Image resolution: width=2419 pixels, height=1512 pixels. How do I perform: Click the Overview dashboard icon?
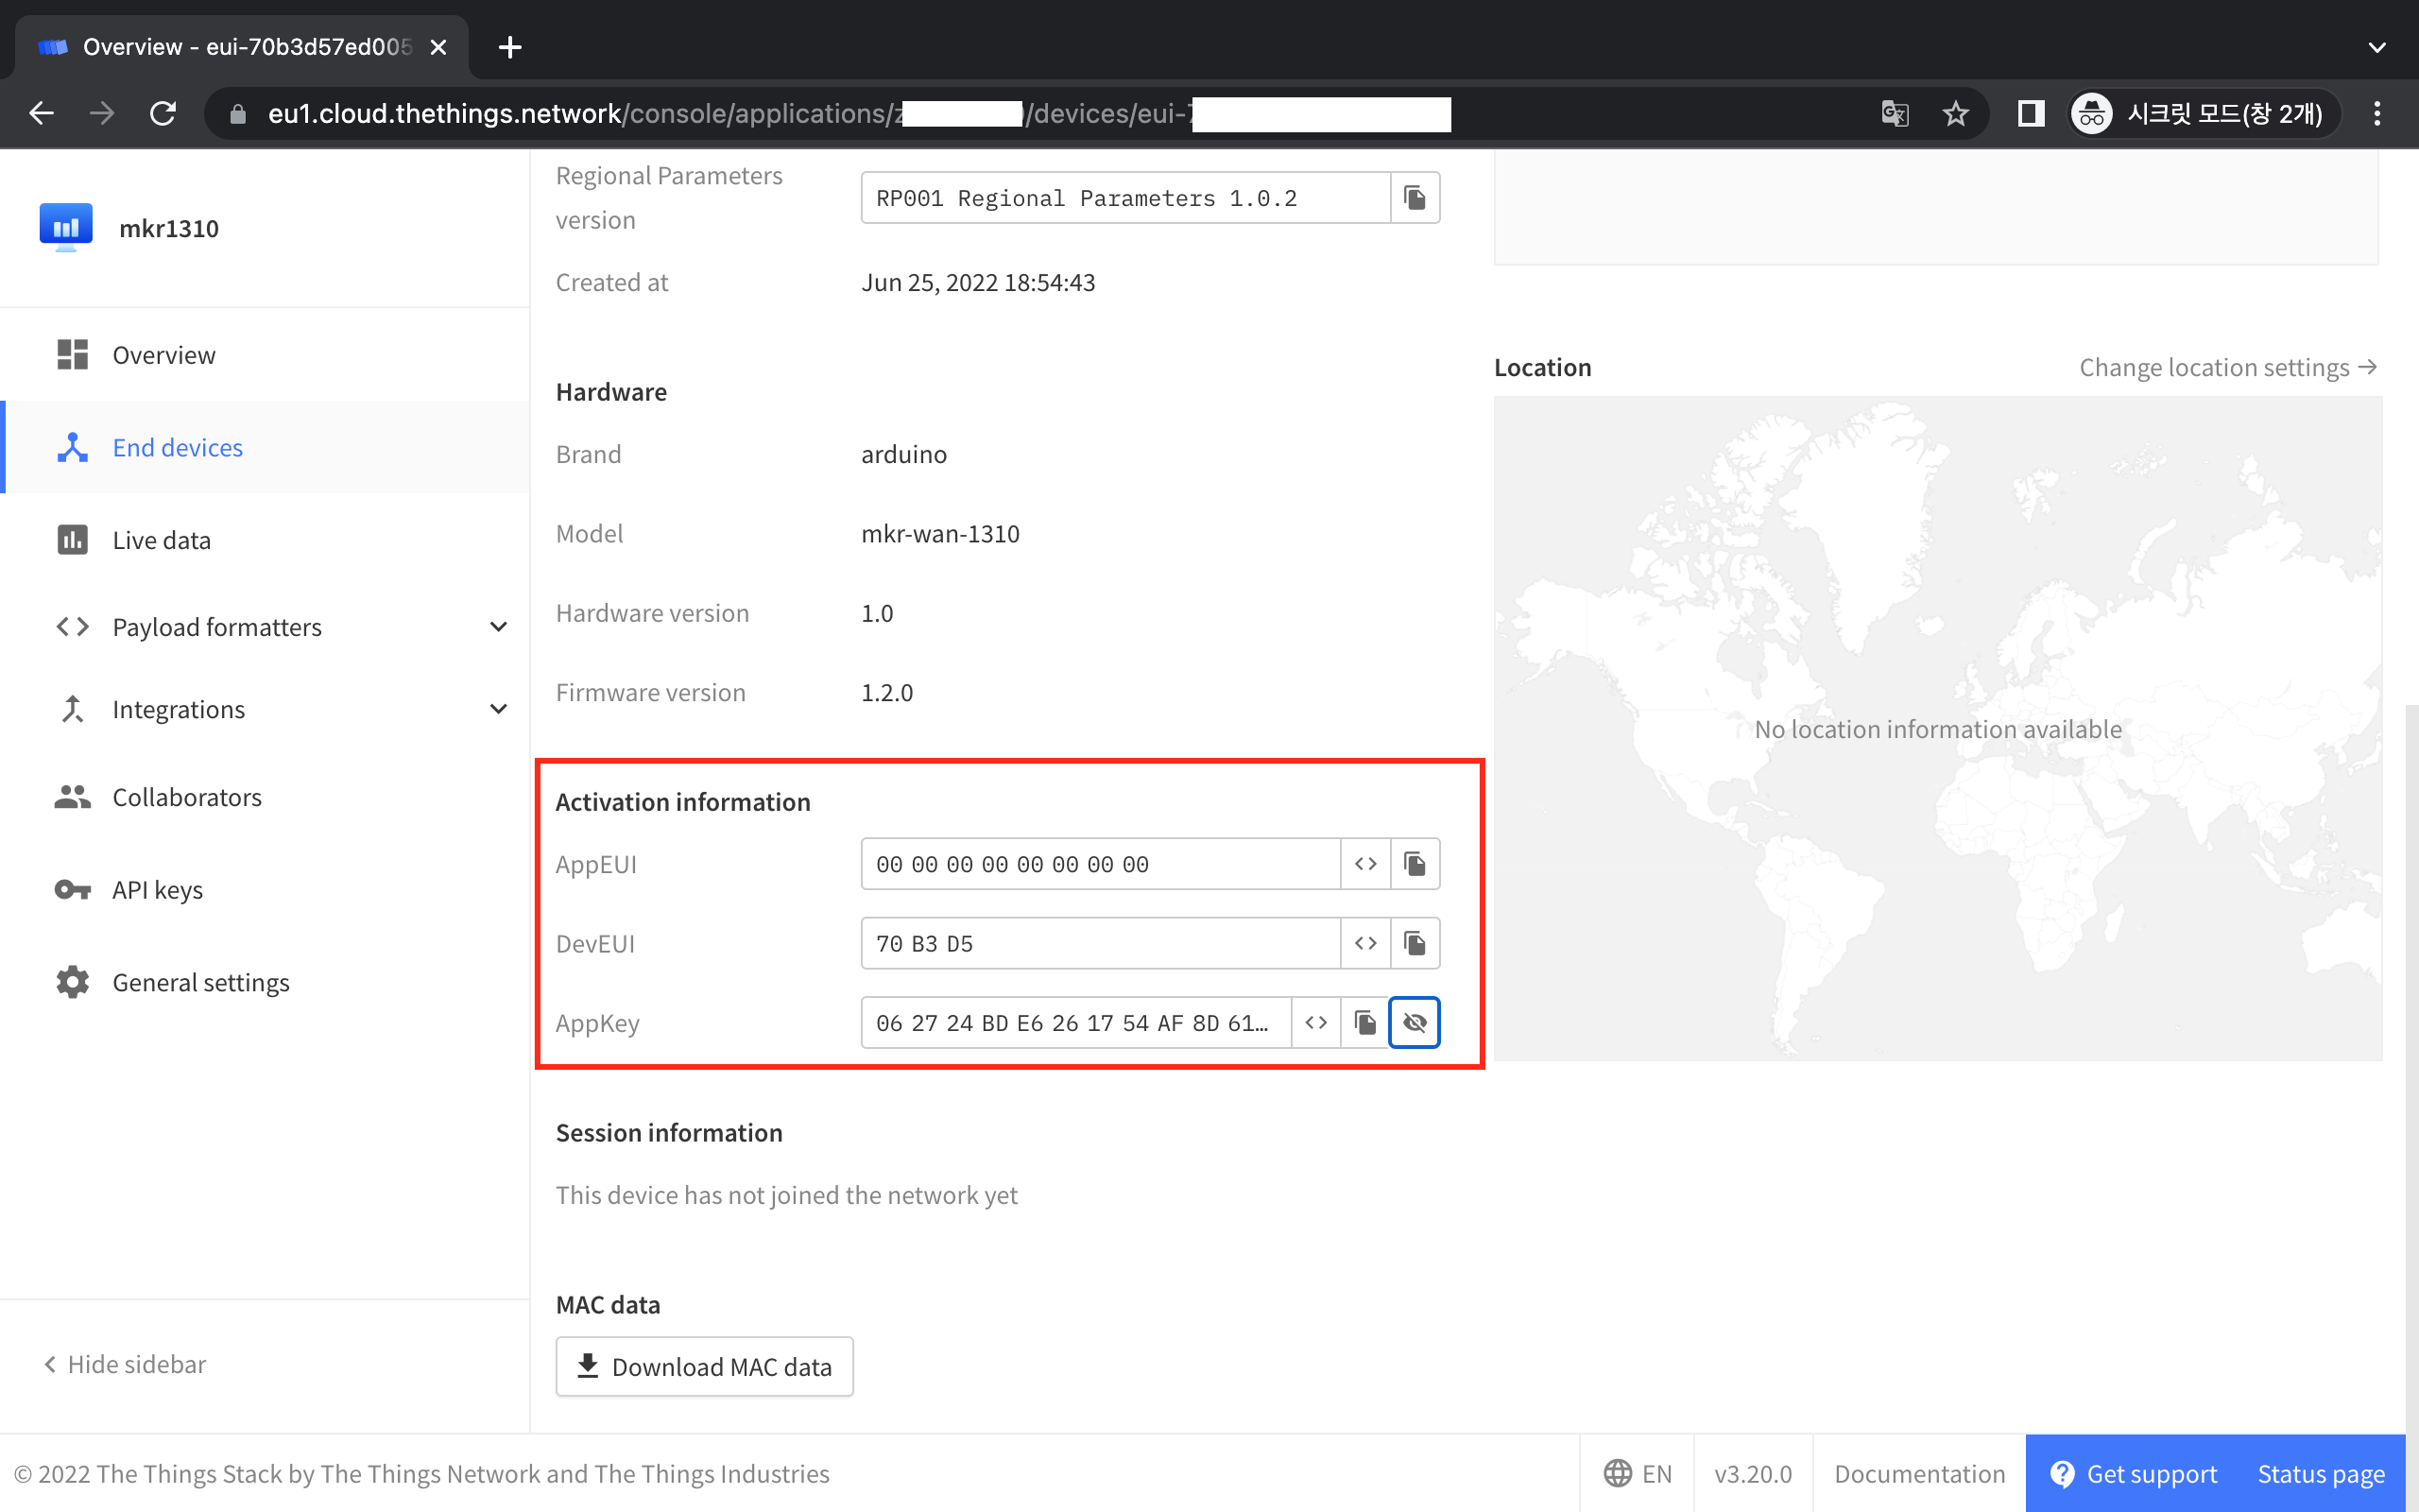(x=72, y=354)
